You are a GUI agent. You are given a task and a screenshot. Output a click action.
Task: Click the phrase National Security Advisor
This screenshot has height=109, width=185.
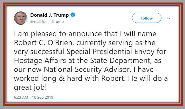[x=87, y=69]
